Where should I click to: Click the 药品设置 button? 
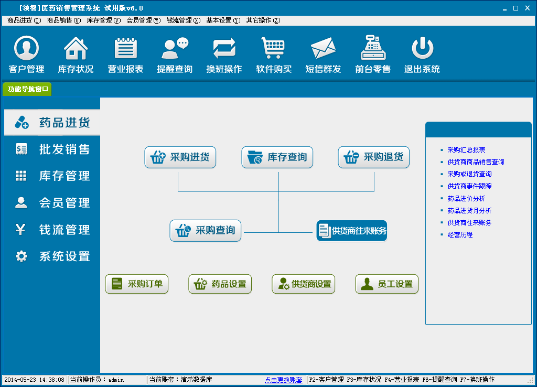(x=220, y=284)
